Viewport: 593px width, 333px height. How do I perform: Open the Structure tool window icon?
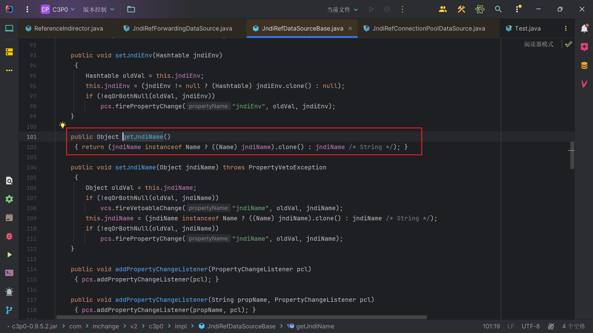[x=9, y=52]
